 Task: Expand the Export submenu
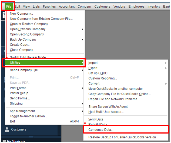[x=126, y=68]
